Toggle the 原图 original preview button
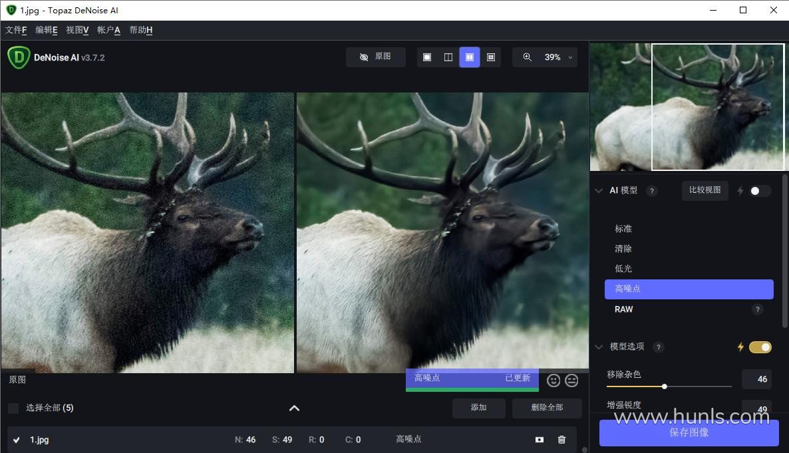Viewport: 789px width, 453px height. 375,57
